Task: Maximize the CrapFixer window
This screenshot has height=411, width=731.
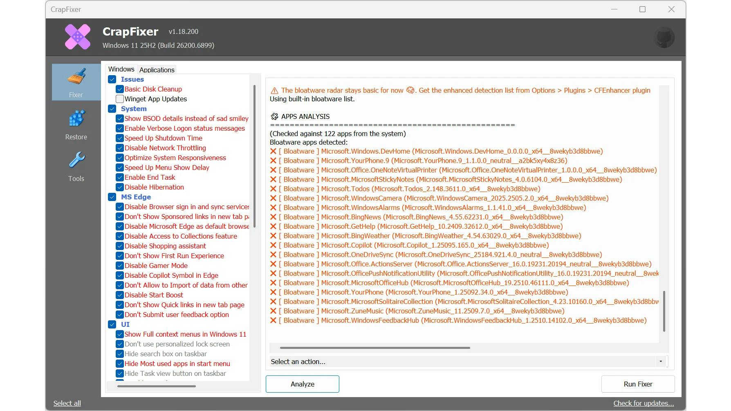Action: pos(642,9)
